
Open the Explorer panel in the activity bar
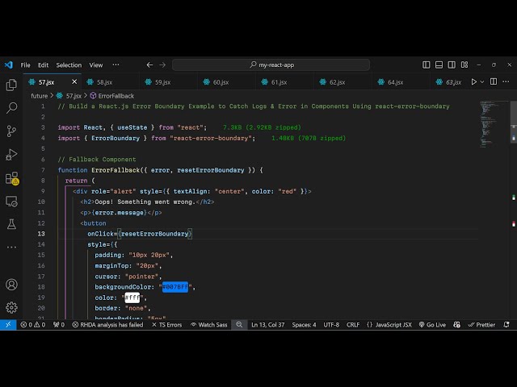11,85
